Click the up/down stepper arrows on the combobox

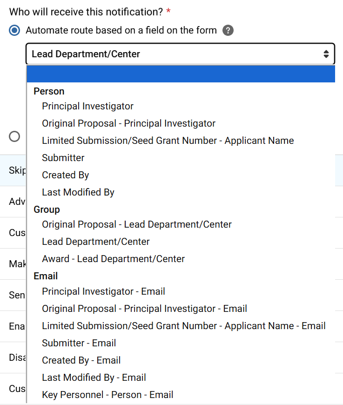(x=326, y=54)
